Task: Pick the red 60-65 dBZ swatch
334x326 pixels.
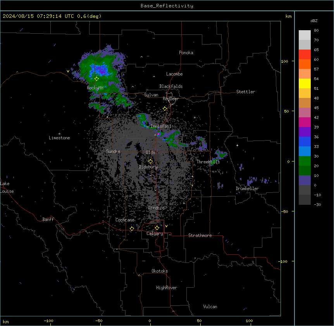Action: point(305,55)
